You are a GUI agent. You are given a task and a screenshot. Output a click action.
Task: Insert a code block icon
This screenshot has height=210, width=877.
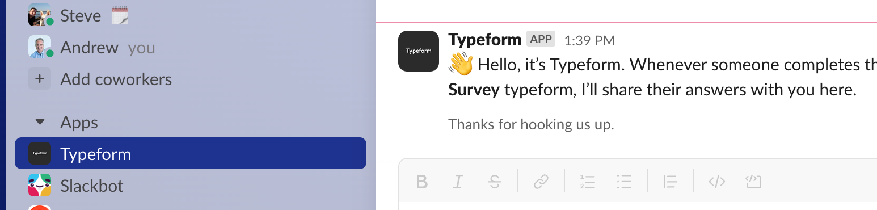click(x=753, y=182)
